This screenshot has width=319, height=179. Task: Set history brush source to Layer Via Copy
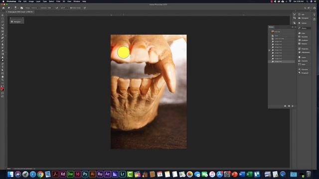point(269,39)
